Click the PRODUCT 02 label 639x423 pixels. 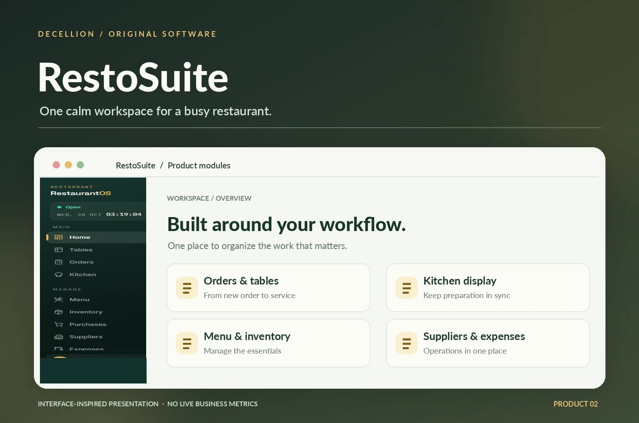pyautogui.click(x=575, y=404)
